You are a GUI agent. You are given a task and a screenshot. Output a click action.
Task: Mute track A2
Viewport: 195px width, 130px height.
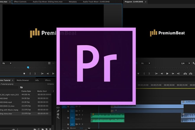[x=79, y=115]
